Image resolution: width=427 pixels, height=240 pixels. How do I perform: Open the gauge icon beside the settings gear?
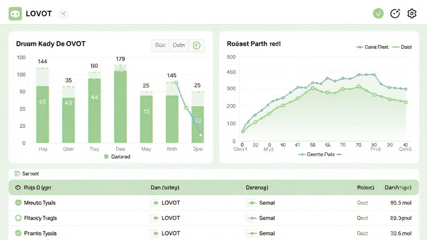tap(395, 13)
